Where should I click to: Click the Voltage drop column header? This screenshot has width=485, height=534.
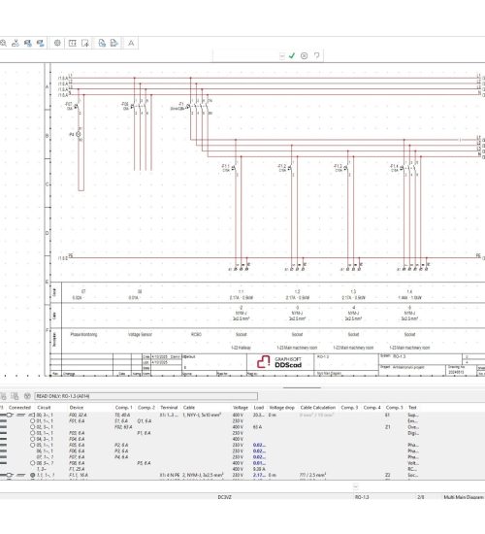point(282,408)
